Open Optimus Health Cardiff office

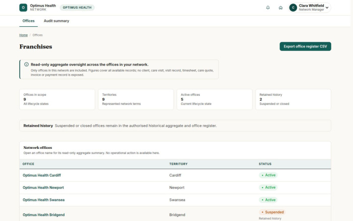42,175
